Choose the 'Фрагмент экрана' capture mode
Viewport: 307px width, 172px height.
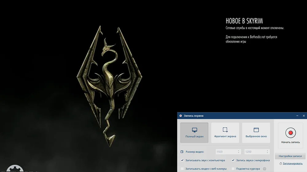pyautogui.click(x=225, y=133)
